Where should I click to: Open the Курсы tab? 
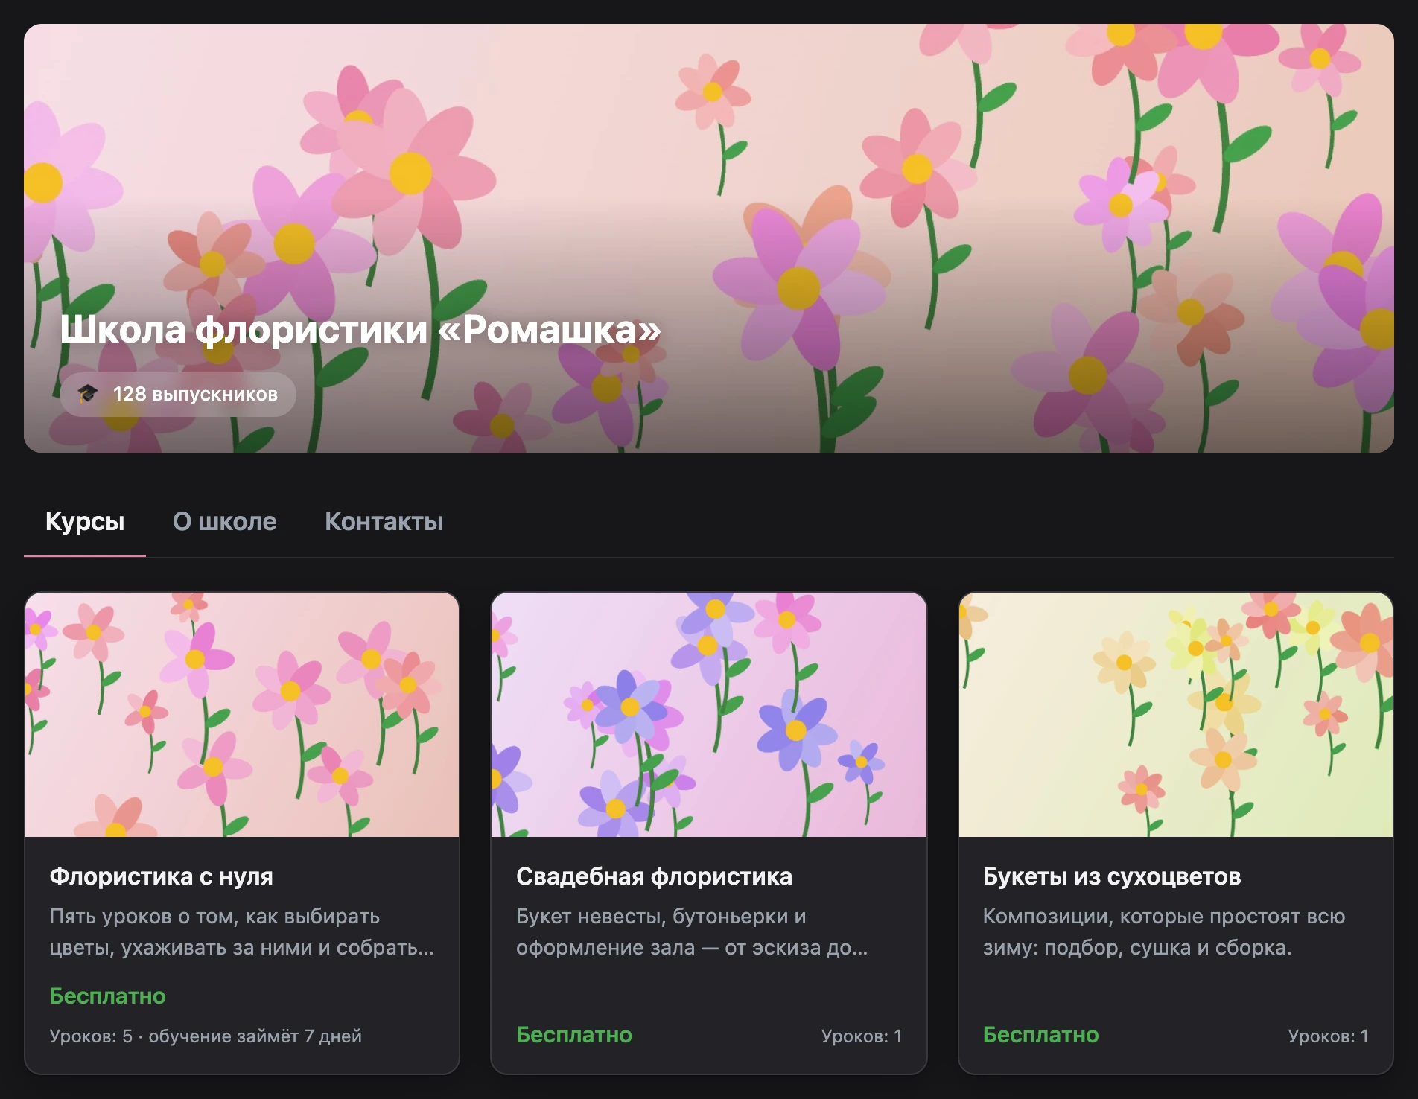[x=85, y=521]
